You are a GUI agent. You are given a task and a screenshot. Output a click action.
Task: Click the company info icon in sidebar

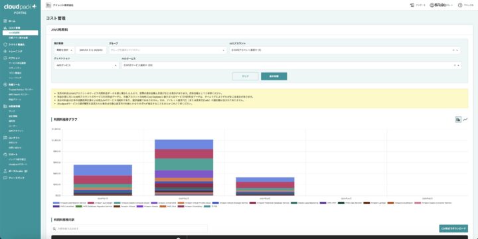pyautogui.click(x=5, y=106)
